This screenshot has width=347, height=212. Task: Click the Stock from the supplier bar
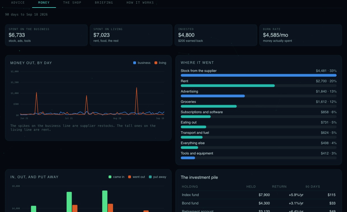click(x=259, y=75)
